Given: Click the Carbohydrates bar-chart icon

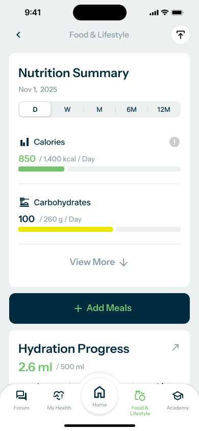Looking at the screenshot, I should point(24,202).
